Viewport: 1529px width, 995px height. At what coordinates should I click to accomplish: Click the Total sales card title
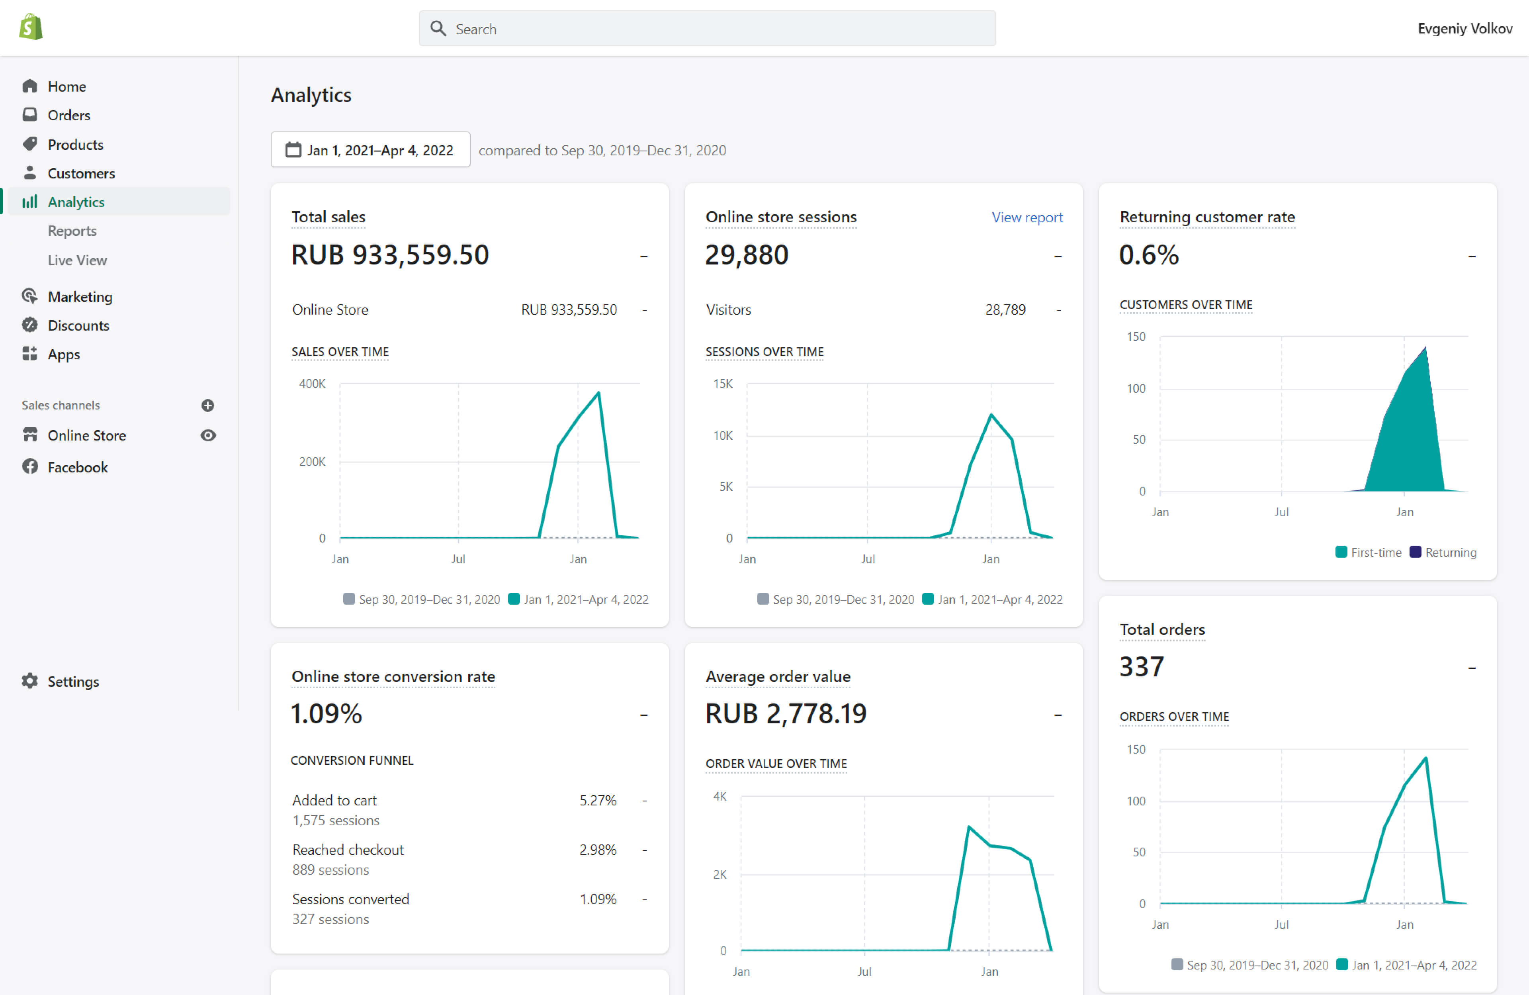pos(328,217)
